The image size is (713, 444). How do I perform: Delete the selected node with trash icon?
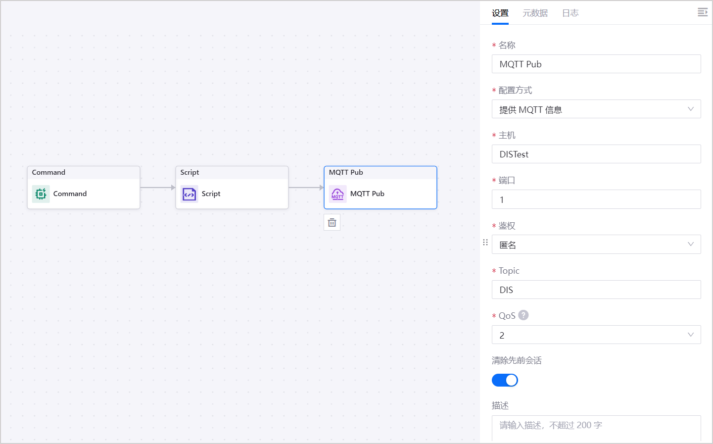pos(332,223)
